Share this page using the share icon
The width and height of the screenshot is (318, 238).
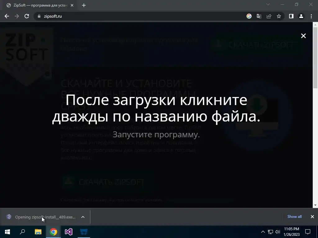[269, 16]
